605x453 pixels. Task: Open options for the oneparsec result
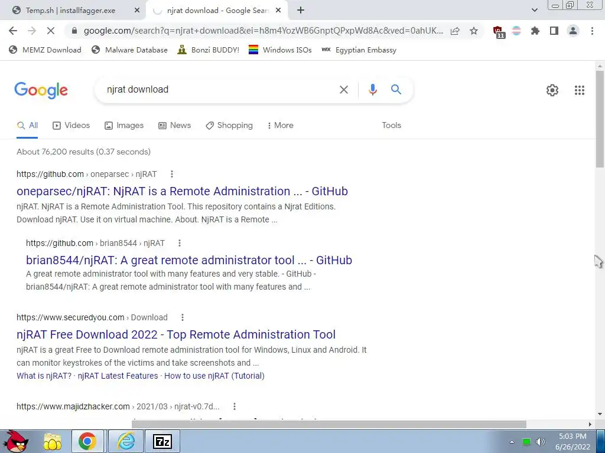pos(172,174)
